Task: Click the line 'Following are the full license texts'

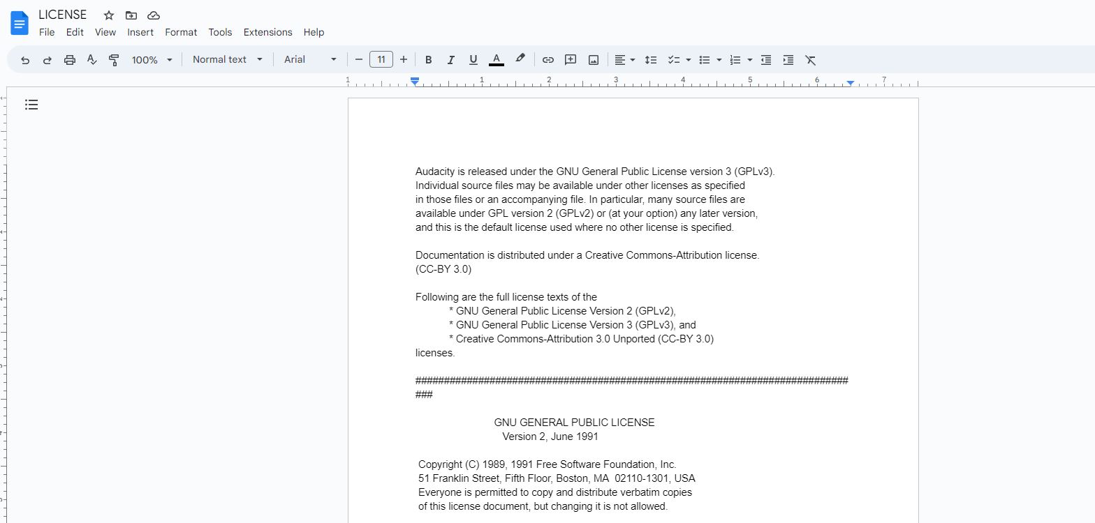Action: 506,297
